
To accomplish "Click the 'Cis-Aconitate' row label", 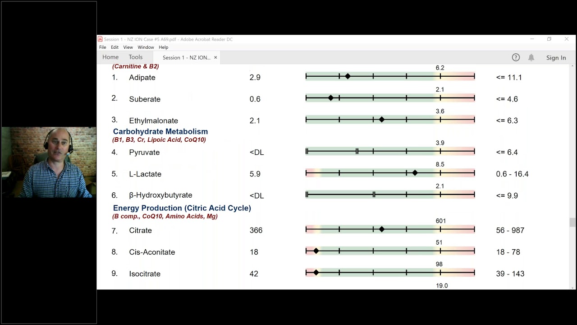I will (152, 252).
